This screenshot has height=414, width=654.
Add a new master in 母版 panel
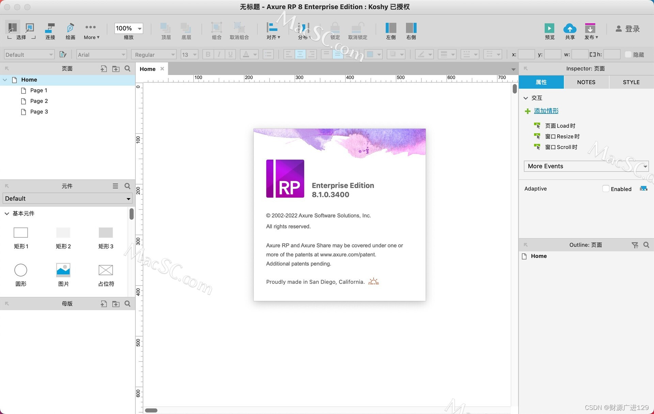click(104, 304)
